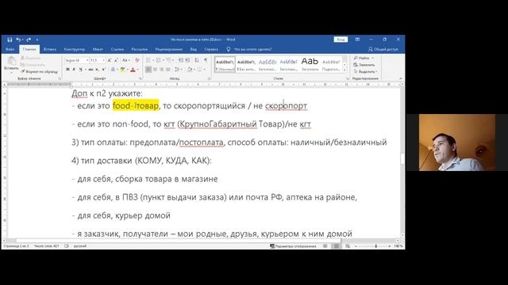
Task: Open the highlight color dropdown arrow
Action: (x=127, y=70)
